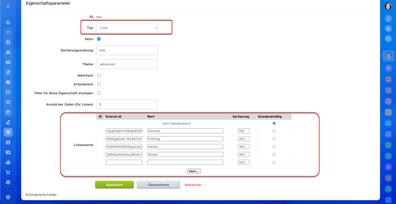Open the user profile avatar at top right
This screenshot has height=204, width=396.
[x=388, y=6]
